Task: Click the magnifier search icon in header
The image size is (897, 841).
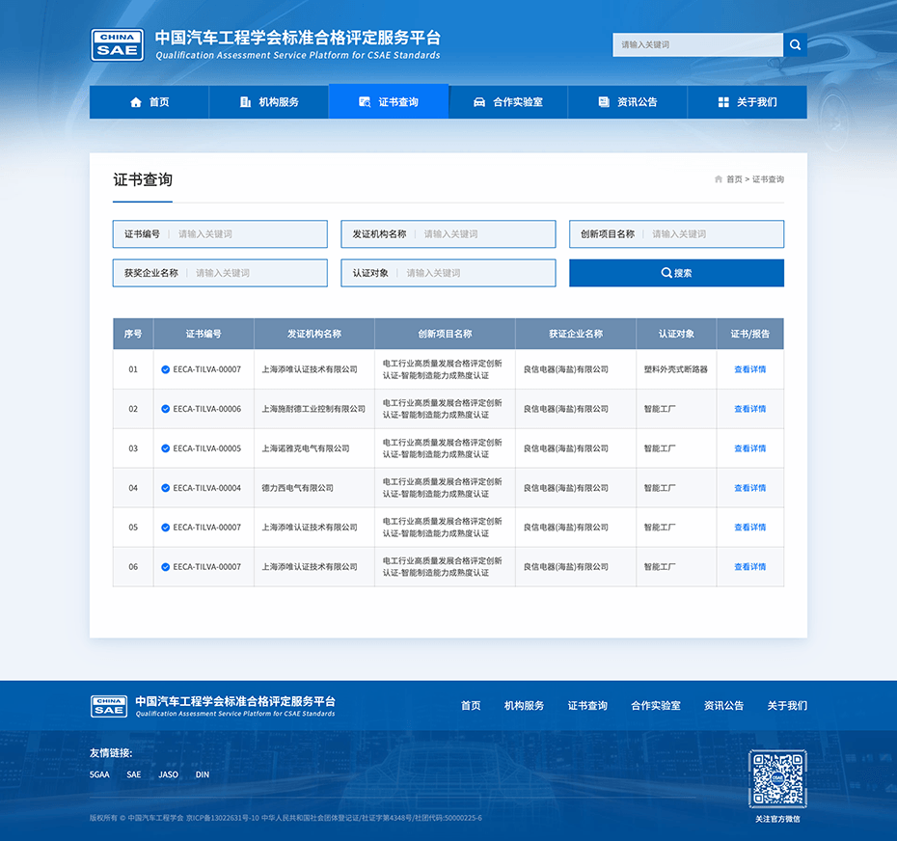Action: [x=795, y=44]
